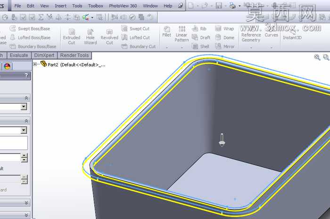Screen dimensions: 330x219
Task: Switch to the DimXpert tab
Action: 44,55
